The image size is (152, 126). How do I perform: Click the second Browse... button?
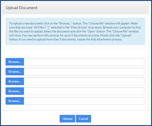[x=15, y=71]
